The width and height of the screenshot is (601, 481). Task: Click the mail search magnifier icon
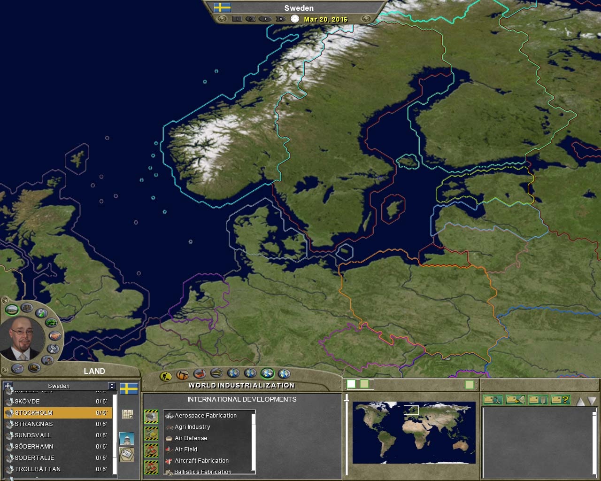click(493, 400)
